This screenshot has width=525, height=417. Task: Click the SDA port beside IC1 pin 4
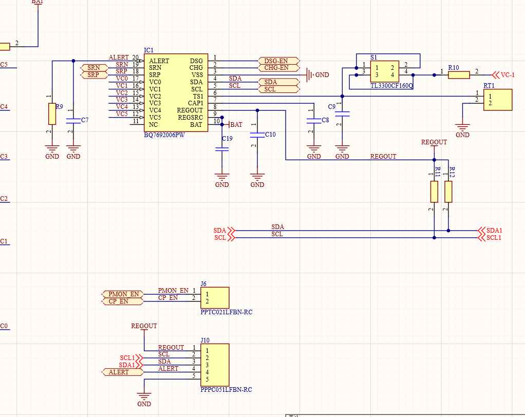(x=278, y=82)
